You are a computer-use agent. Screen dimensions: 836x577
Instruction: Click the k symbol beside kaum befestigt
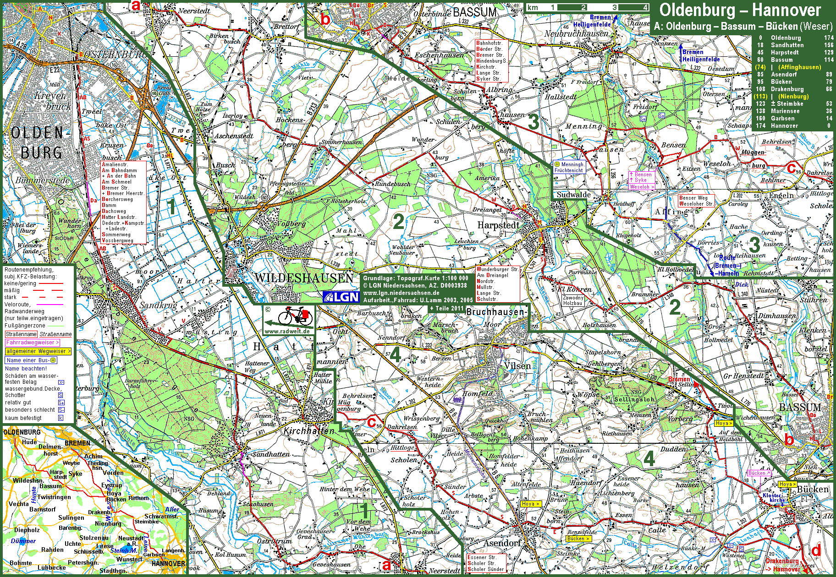(60, 418)
